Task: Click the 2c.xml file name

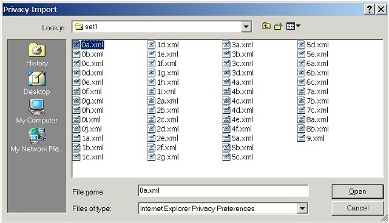Action: click(167, 119)
